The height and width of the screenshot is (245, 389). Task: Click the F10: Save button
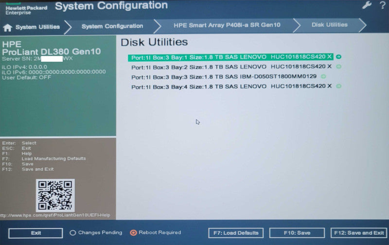click(x=297, y=233)
